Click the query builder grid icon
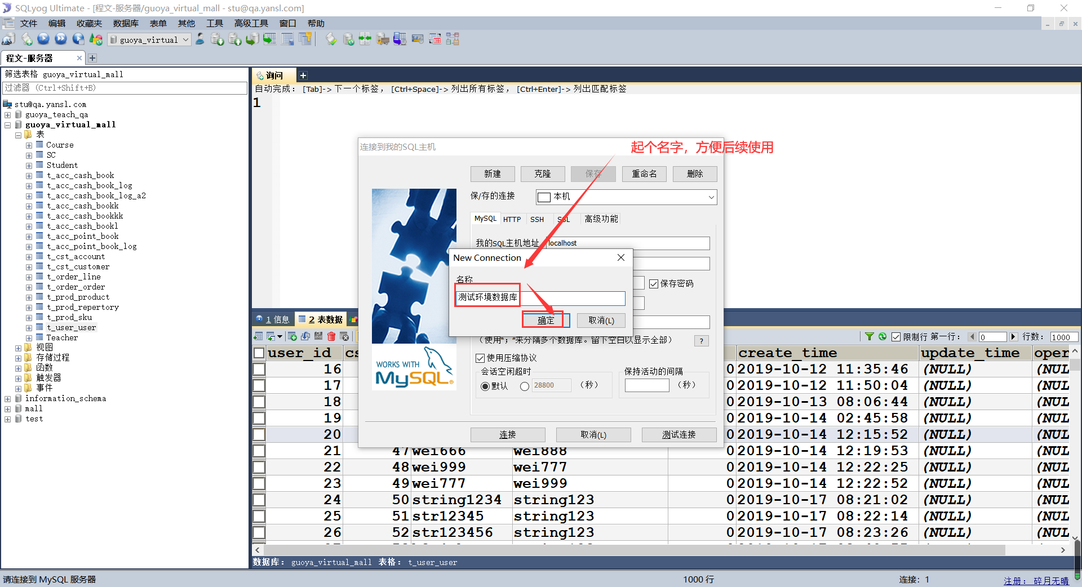The image size is (1082, 587). (x=435, y=39)
